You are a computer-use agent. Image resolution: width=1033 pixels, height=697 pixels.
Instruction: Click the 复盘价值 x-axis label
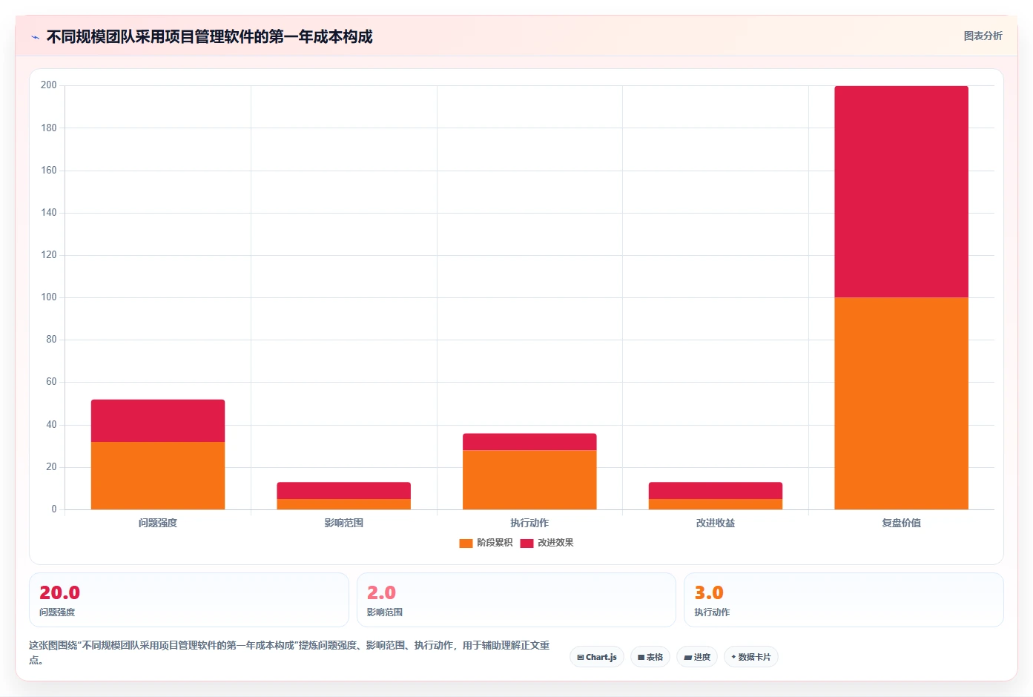coord(901,523)
